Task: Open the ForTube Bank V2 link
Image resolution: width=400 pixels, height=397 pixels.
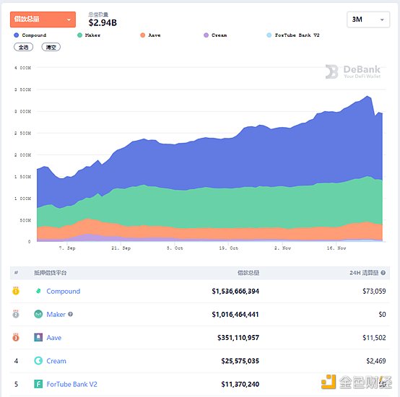Action: point(72,384)
